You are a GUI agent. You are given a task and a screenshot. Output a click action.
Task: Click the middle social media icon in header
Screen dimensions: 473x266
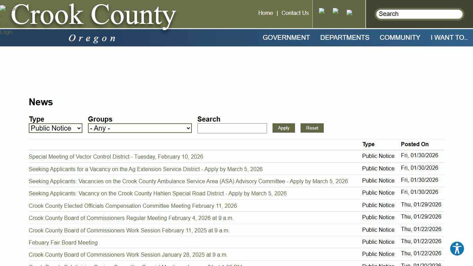pos(336,11)
